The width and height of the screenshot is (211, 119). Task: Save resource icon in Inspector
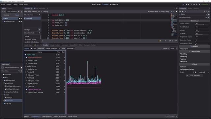click(185, 11)
